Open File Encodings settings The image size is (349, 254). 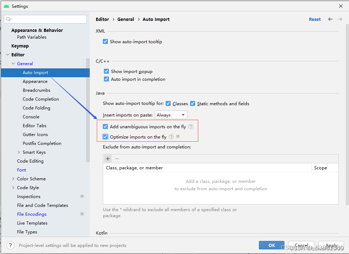32,214
